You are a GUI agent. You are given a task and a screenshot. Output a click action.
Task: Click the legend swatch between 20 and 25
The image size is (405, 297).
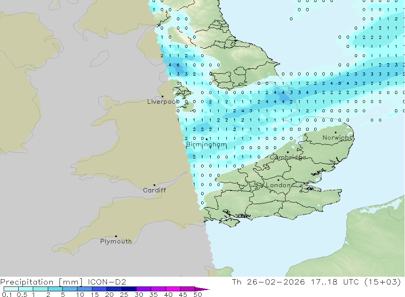click(114, 289)
